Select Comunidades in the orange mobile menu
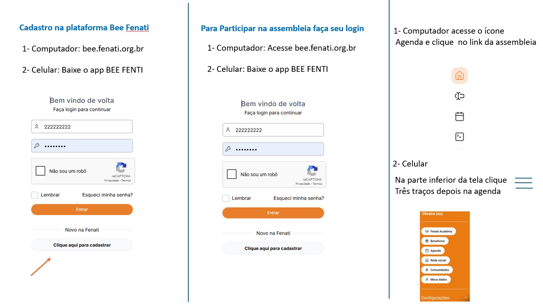 click(x=437, y=270)
